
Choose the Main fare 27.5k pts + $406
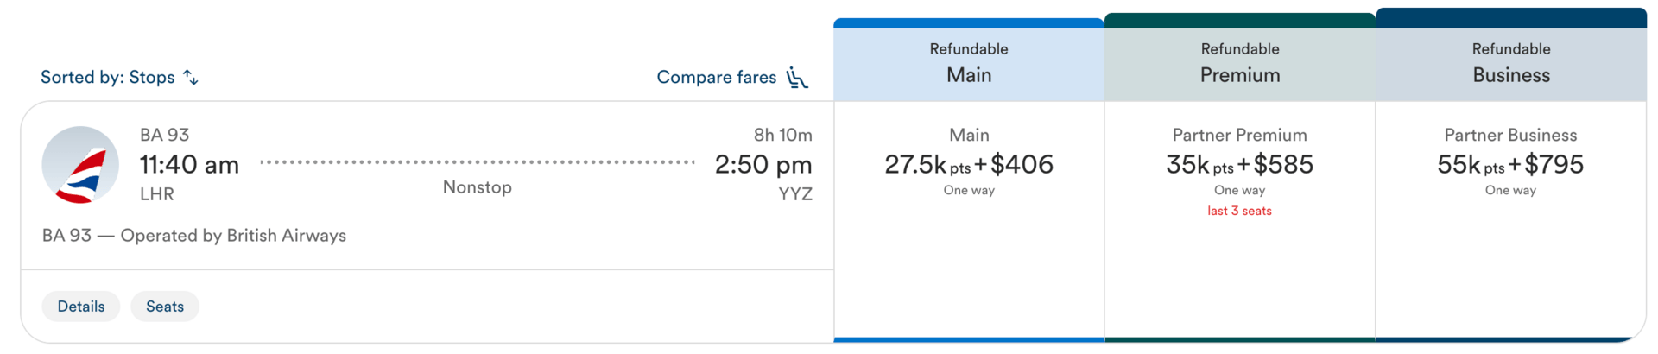968,164
